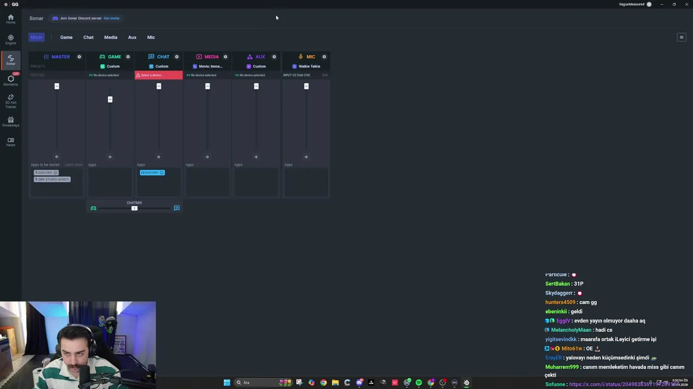Open the Windows Start menu
The height and width of the screenshot is (389, 693).
click(227, 383)
